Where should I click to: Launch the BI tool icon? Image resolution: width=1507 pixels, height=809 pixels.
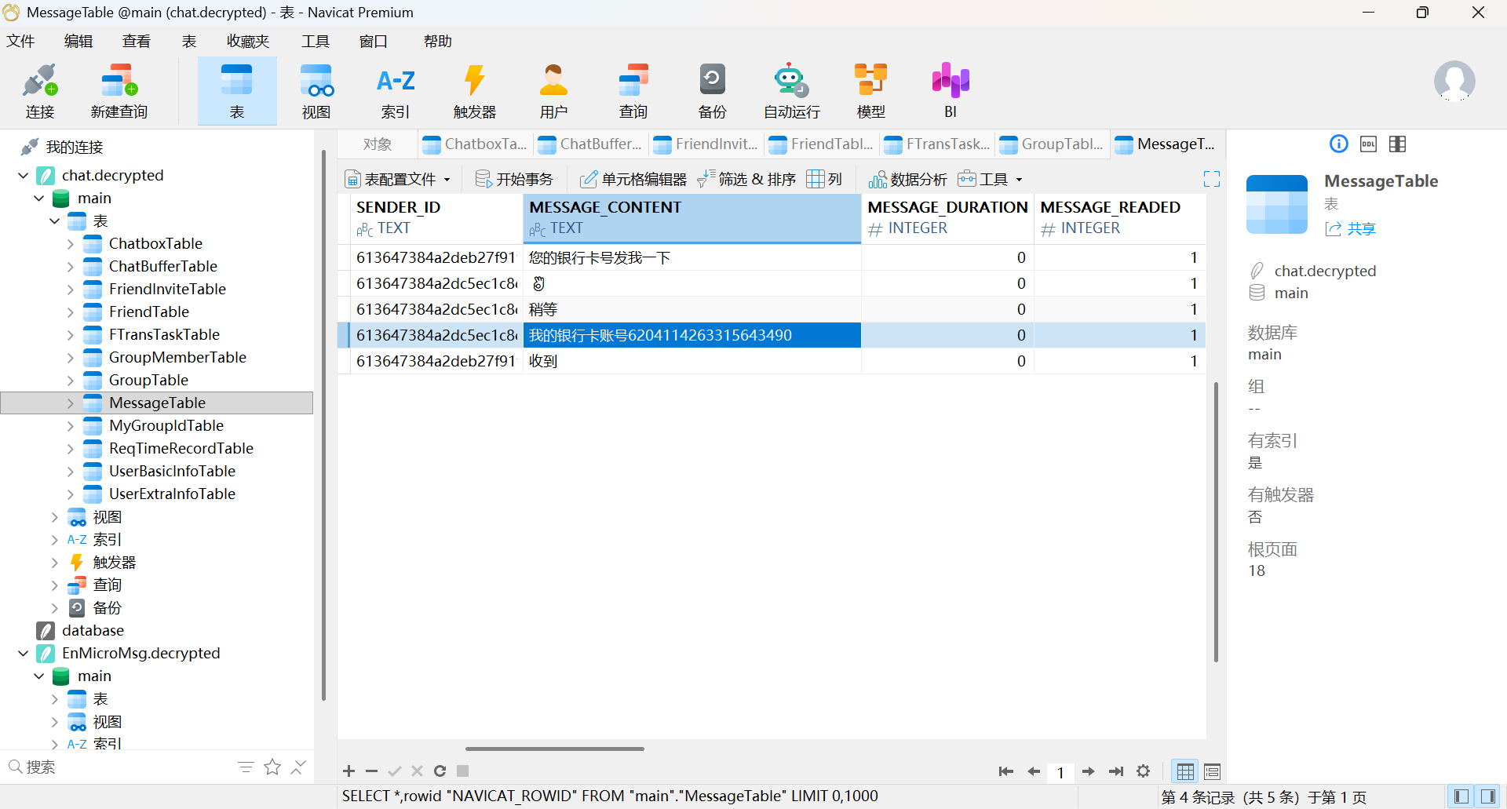(951, 91)
